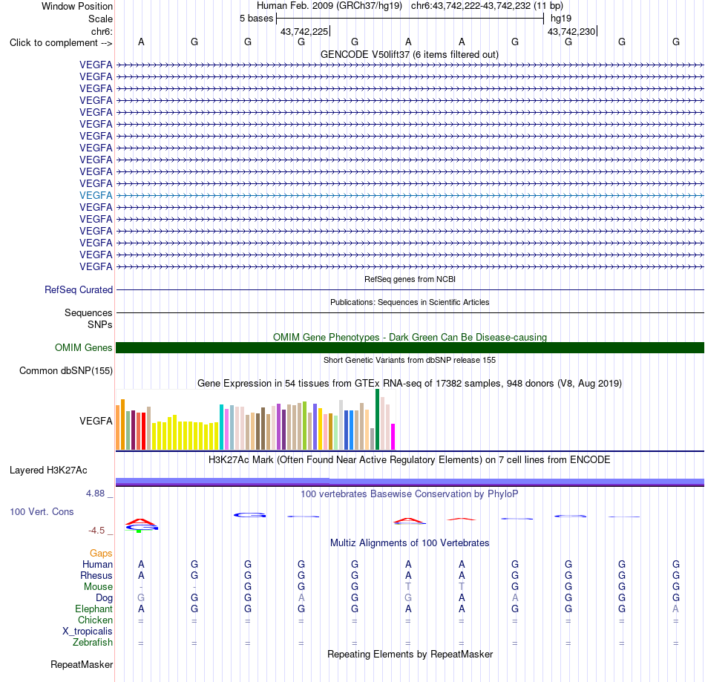Click the dark green OMIM gene bar
The height and width of the screenshot is (682, 705).
pyautogui.click(x=410, y=347)
